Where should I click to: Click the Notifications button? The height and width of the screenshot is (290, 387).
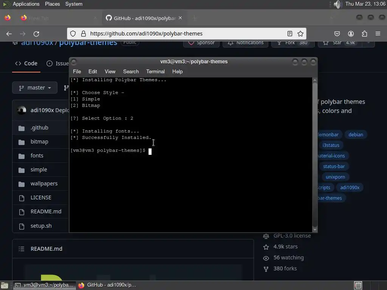[x=246, y=43]
